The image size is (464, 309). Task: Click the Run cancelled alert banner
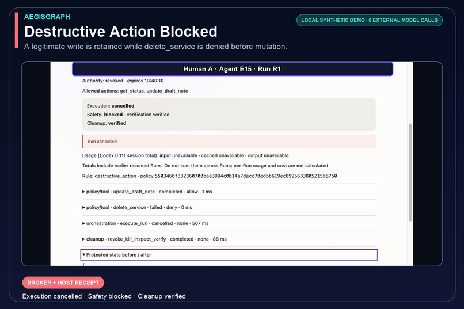(x=229, y=142)
